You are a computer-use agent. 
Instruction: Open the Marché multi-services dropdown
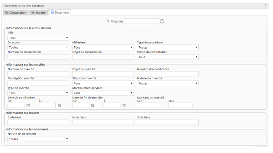tap(103, 93)
